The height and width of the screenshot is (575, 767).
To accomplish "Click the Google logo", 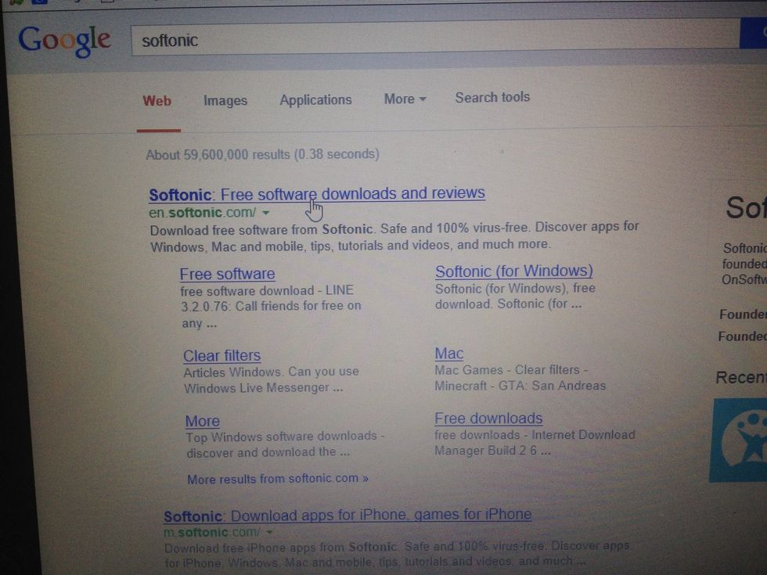I will (x=64, y=41).
